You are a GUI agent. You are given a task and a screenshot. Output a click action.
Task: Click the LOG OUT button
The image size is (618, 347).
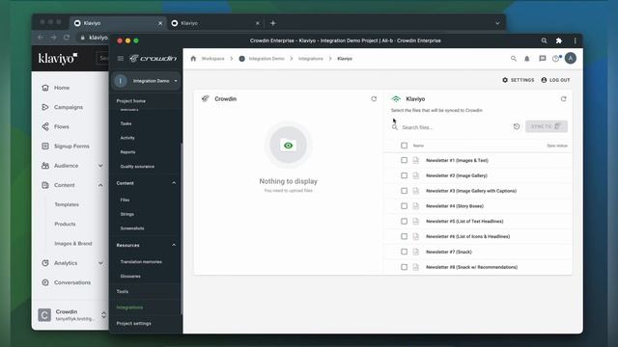[x=555, y=80]
